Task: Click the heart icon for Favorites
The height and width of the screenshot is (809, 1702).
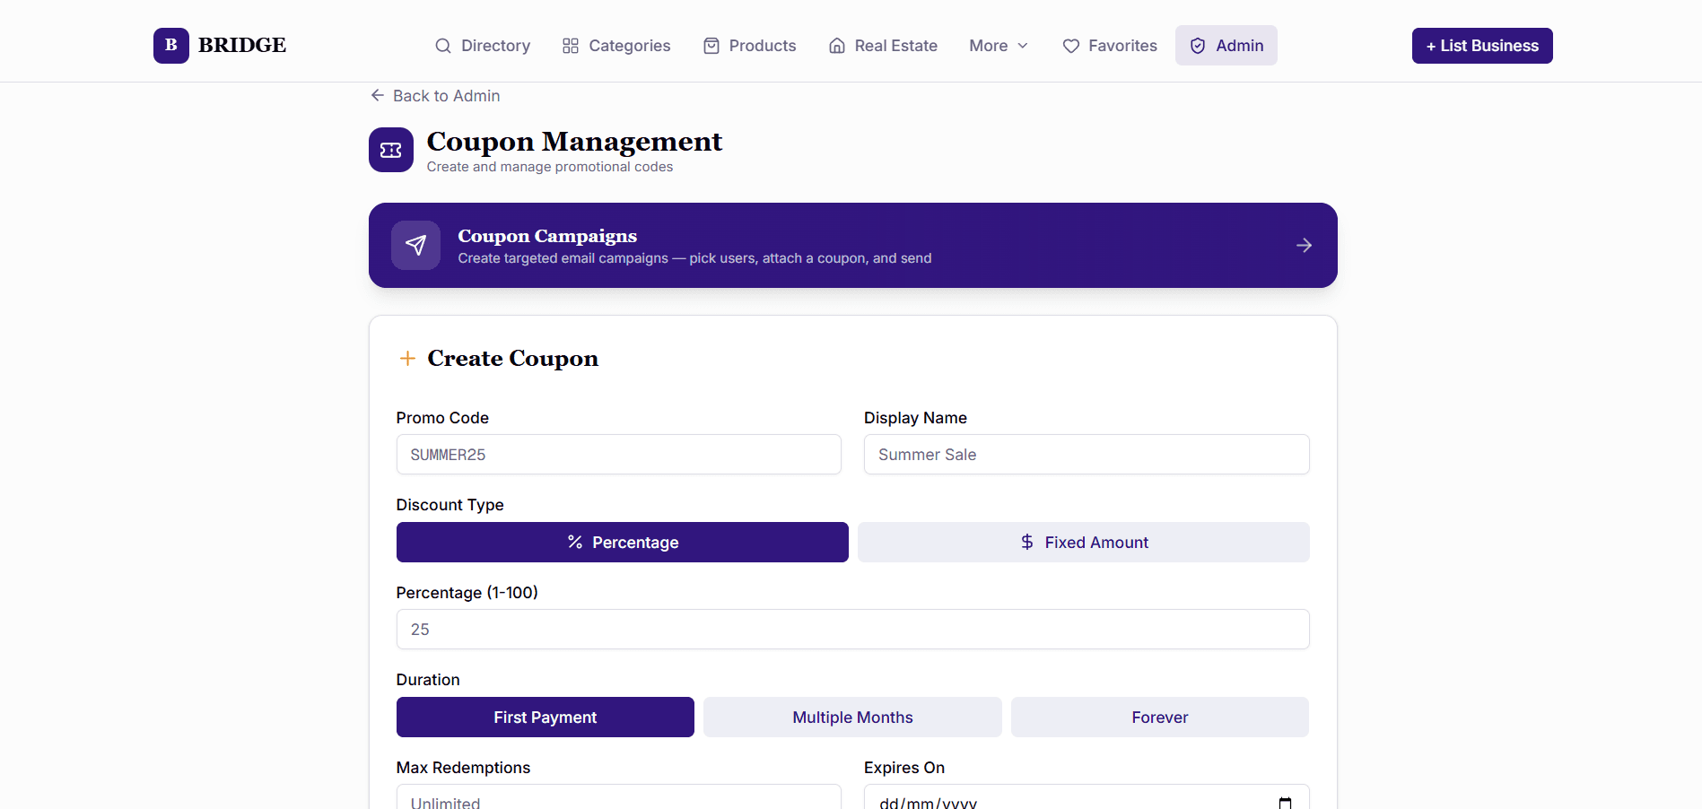Action: point(1071,46)
